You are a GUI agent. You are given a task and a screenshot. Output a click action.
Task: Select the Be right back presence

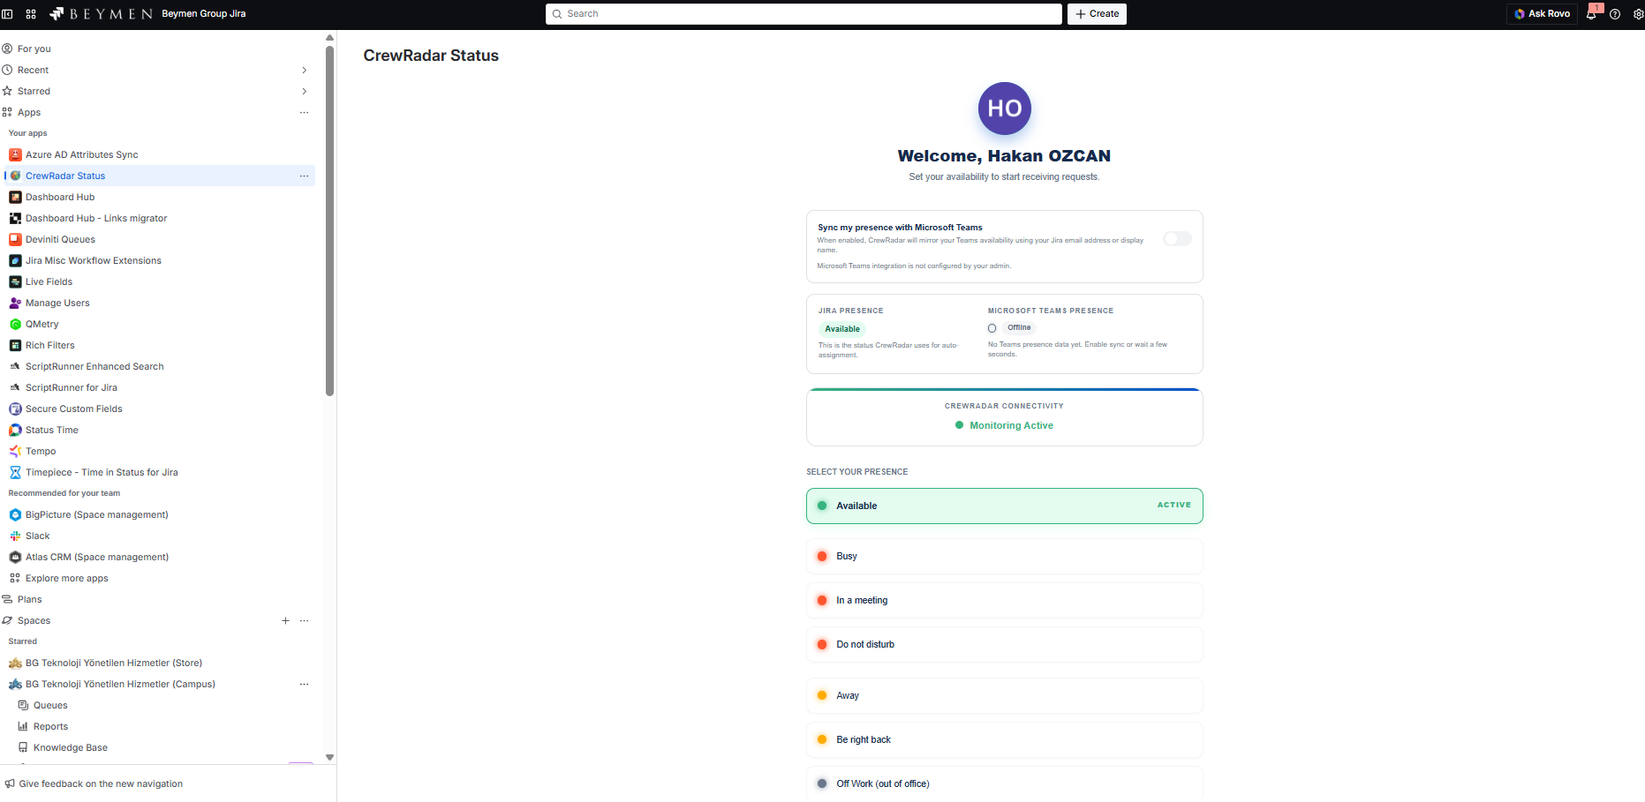coord(1004,739)
